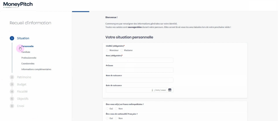Image resolution: width=278 pixels, height=121 pixels.
Task: Open the birth date calendar picker
Action: coord(170,90)
